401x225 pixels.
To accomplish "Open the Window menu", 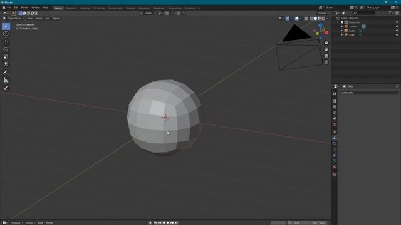I will pos(36,7).
